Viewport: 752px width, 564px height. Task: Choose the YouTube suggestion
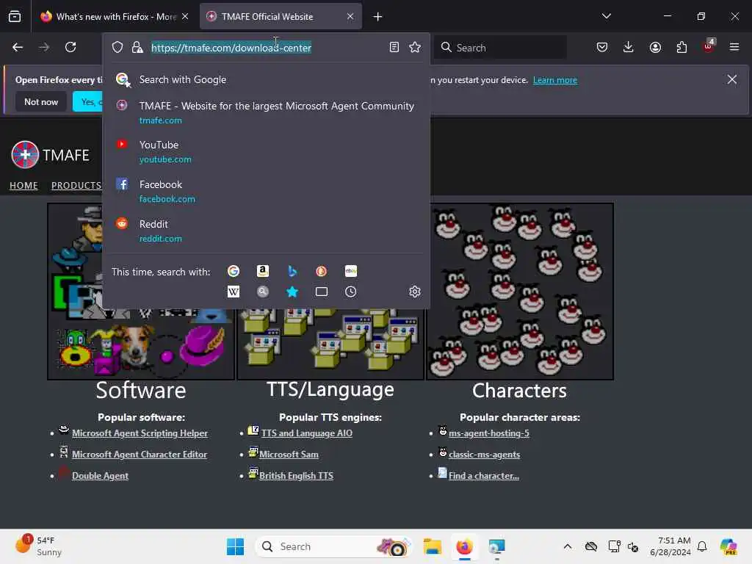click(266, 151)
